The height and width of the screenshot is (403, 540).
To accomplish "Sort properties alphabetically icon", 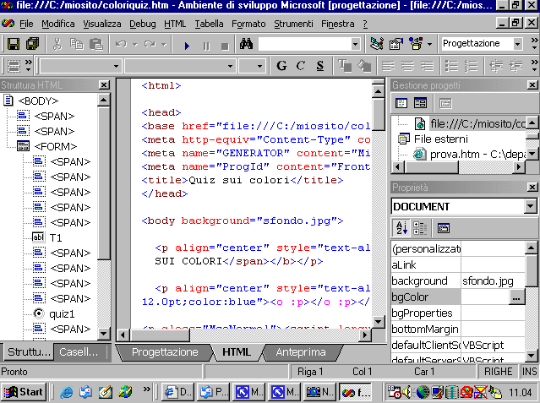I will click(x=401, y=228).
